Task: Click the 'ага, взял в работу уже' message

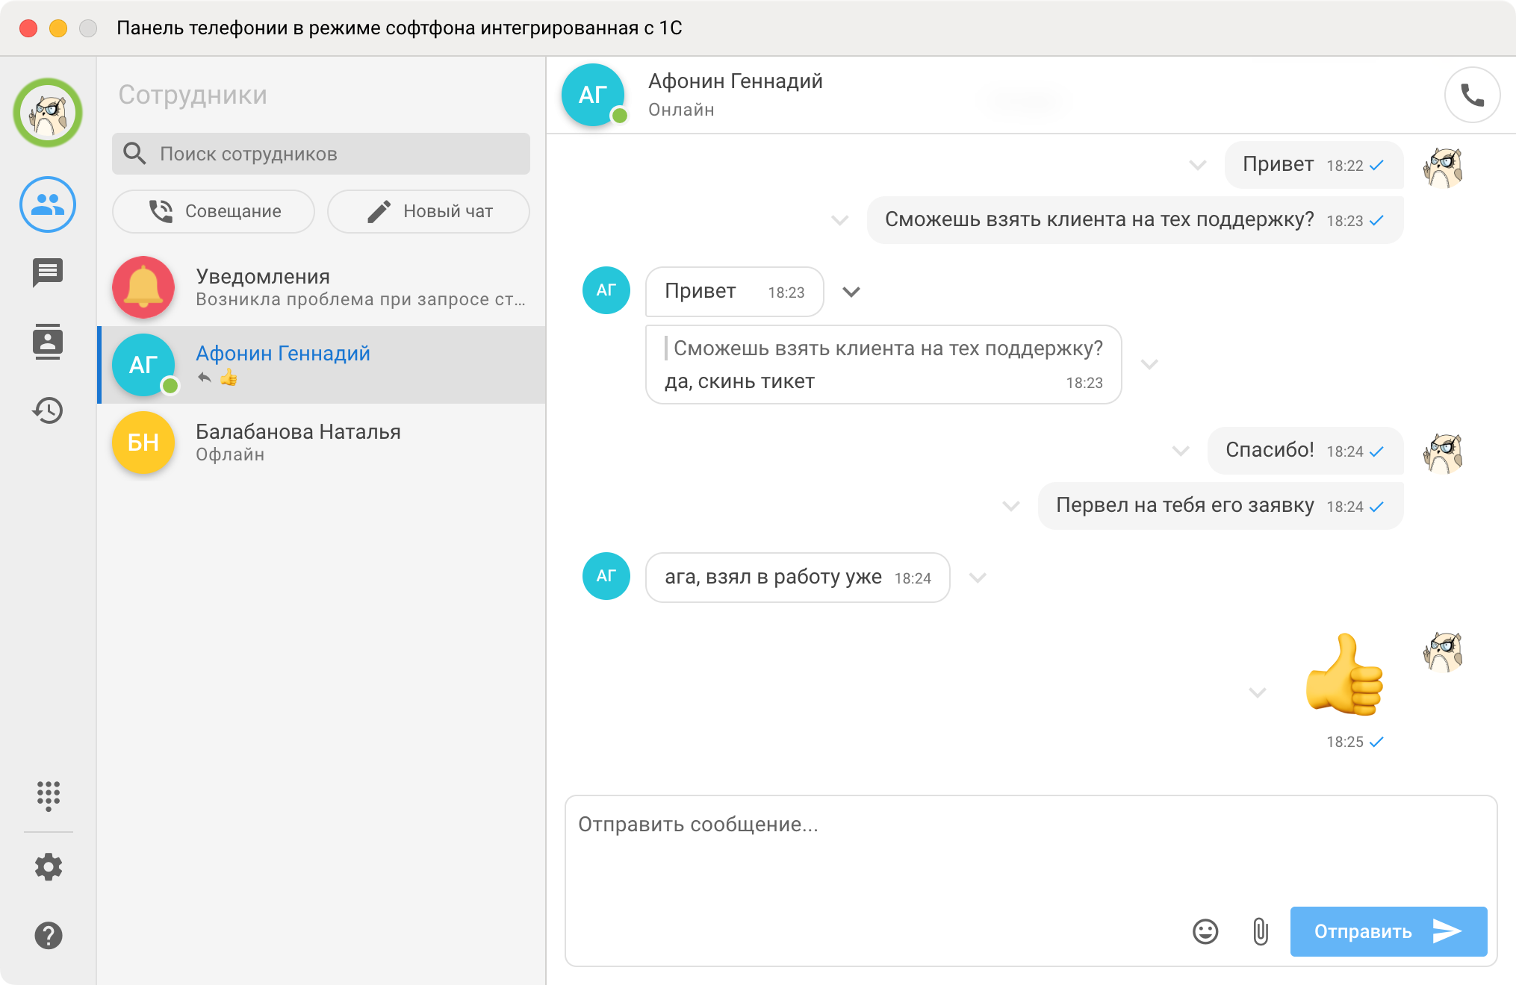Action: click(798, 577)
